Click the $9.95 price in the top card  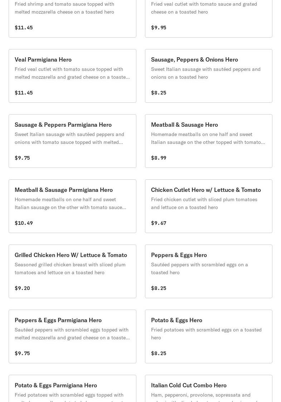159,28
